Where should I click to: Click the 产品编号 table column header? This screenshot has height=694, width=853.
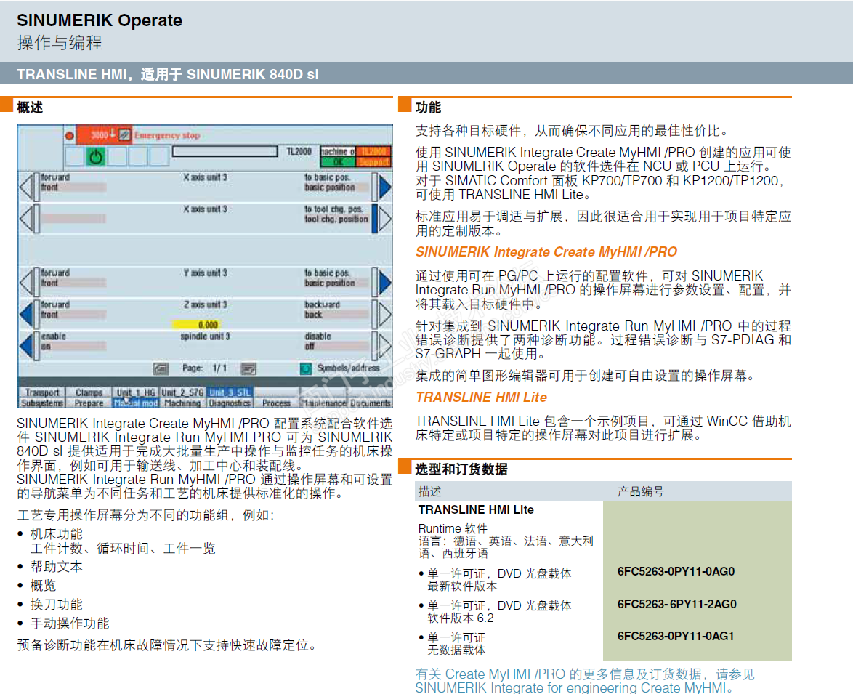640,492
